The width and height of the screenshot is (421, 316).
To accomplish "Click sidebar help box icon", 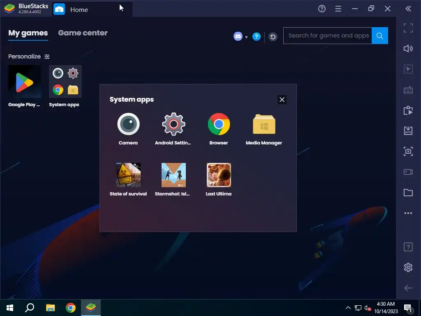I will click(408, 247).
